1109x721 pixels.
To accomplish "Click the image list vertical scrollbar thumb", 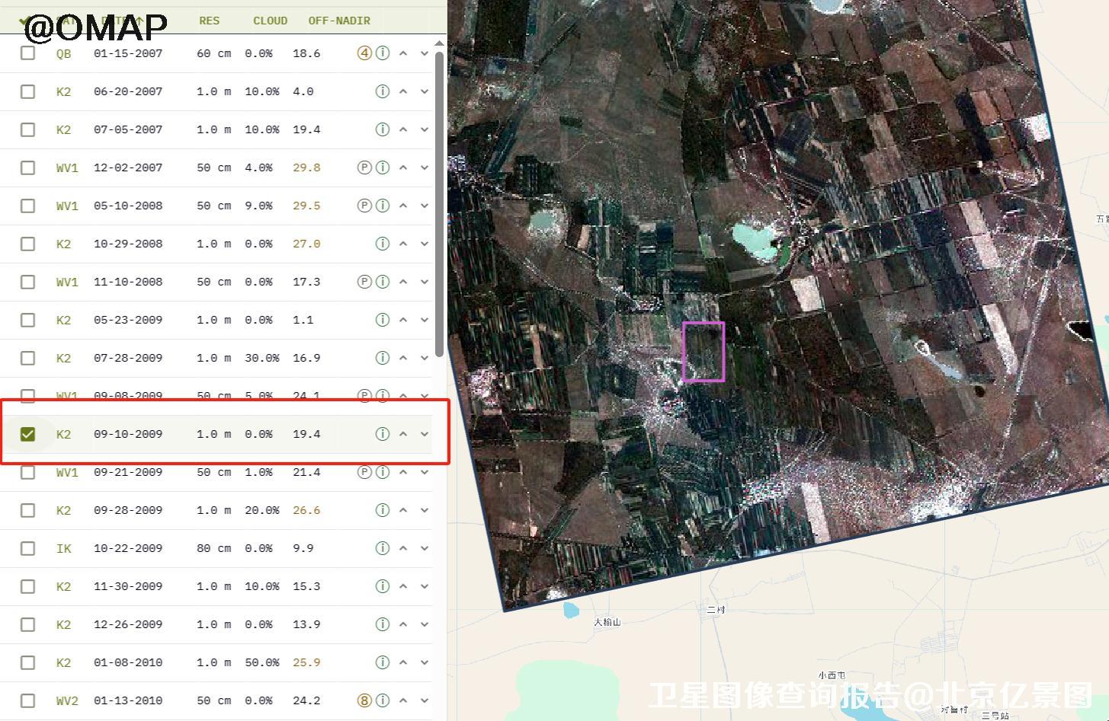I will click(439, 204).
